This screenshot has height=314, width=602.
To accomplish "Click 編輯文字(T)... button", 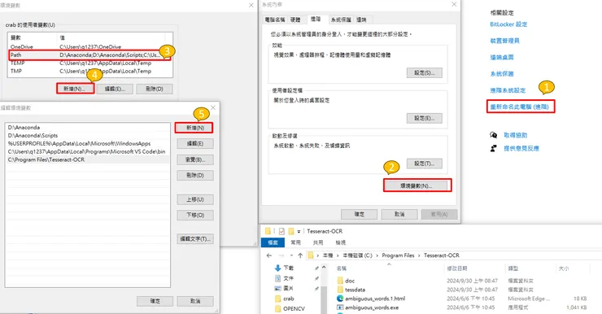I will click(195, 239).
